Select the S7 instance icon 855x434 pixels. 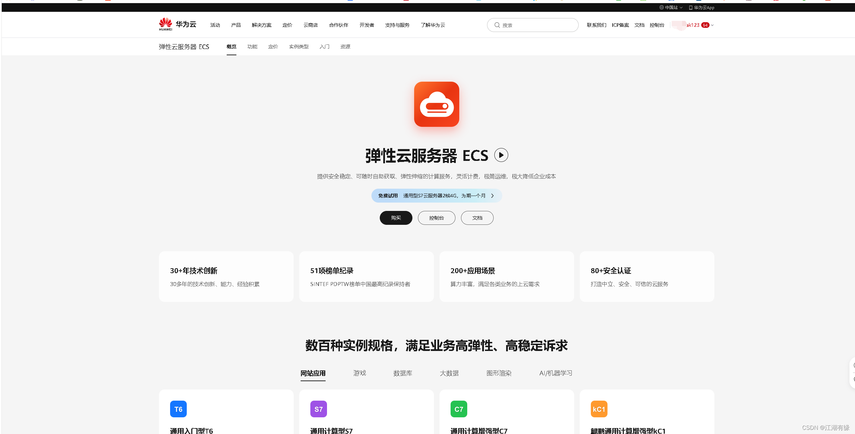click(318, 409)
